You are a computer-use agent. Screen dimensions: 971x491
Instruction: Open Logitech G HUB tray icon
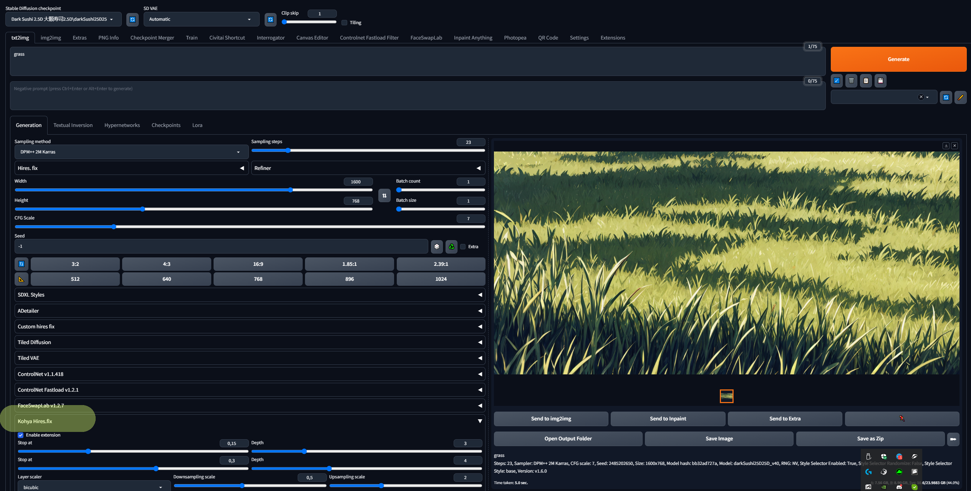pyautogui.click(x=868, y=472)
